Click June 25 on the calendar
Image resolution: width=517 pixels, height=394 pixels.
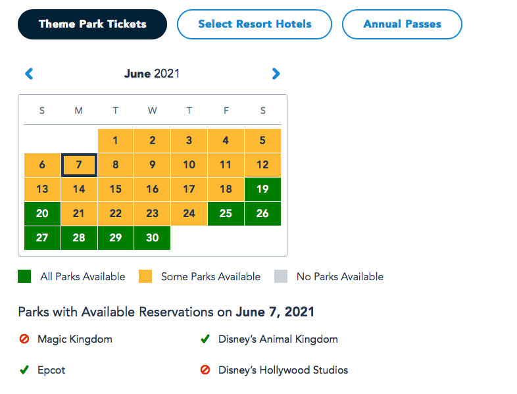pos(226,214)
